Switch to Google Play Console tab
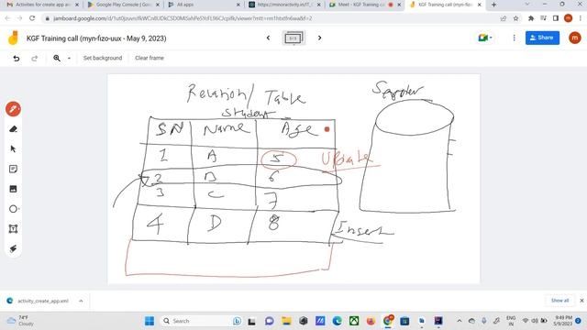587x330 pixels. coord(123,5)
